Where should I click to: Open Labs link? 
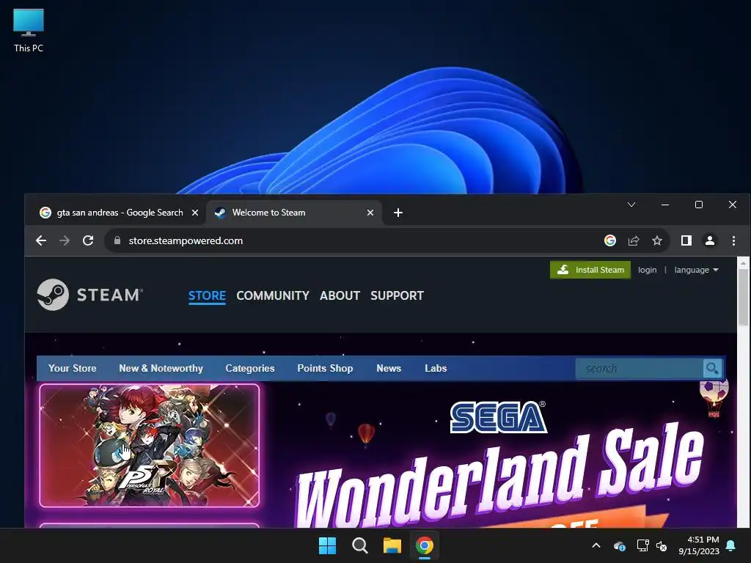coord(436,368)
